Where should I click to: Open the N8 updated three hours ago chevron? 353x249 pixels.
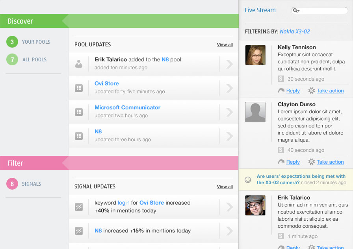coord(229,136)
